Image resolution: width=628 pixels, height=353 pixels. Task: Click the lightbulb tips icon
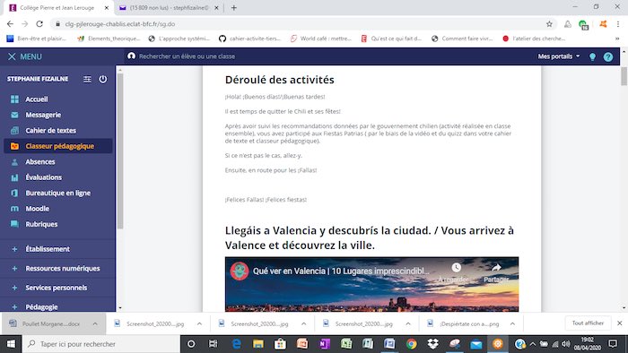pos(592,56)
